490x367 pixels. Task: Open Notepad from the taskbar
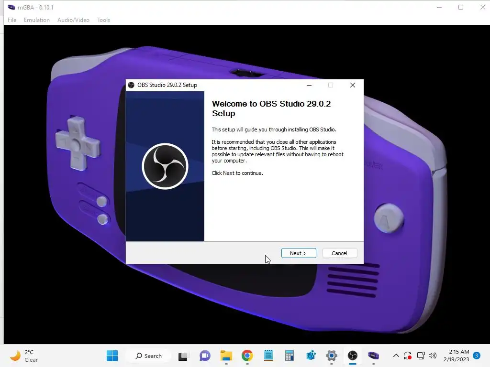[x=268, y=356]
